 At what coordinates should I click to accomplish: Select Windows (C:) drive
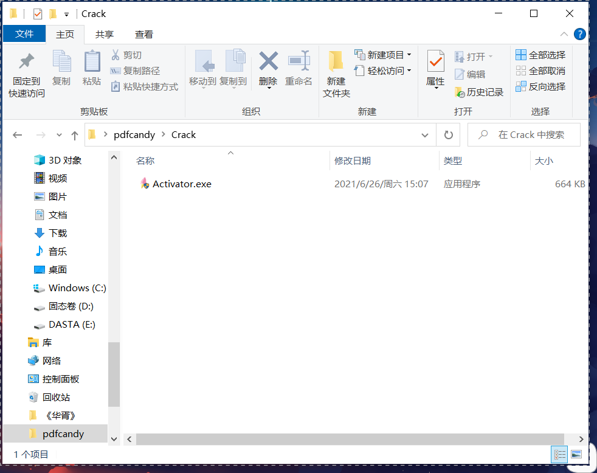(x=70, y=288)
